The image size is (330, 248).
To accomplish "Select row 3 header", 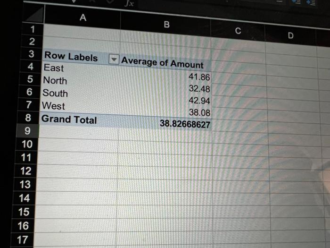I will coord(32,54).
